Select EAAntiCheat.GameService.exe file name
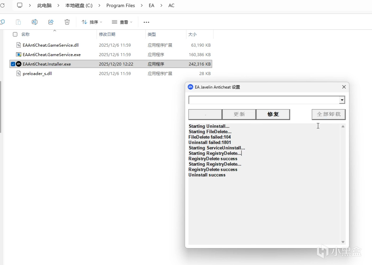Screen dimensions: 372x265 52,54
